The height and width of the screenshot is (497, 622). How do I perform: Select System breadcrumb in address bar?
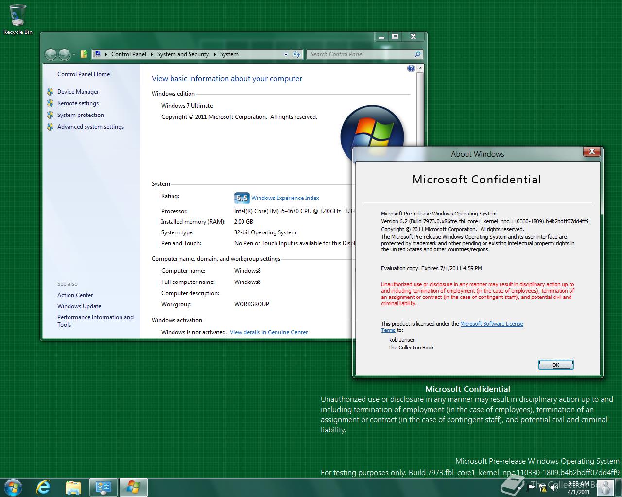pyautogui.click(x=229, y=54)
